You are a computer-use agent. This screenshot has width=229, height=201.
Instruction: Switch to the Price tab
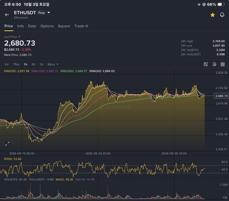click(9, 26)
